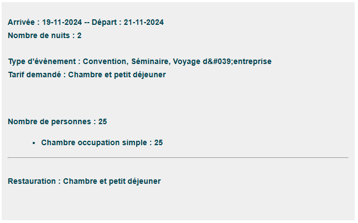The width and height of the screenshot is (358, 223).
Task: Click the 'Restauration' label
Action: point(32,181)
